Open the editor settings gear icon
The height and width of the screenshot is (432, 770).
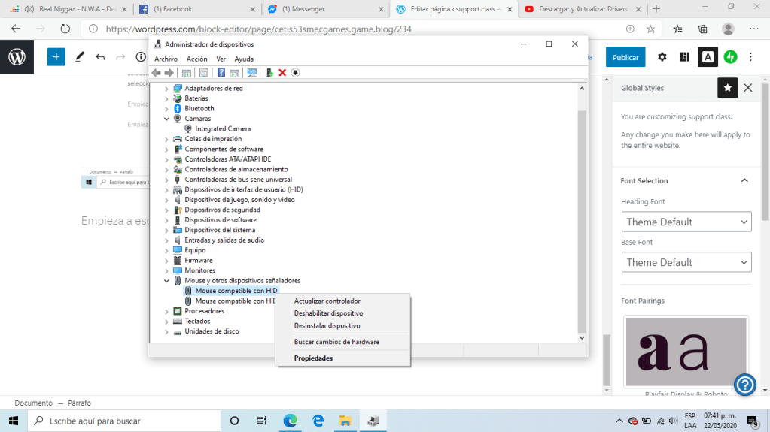pos(662,57)
